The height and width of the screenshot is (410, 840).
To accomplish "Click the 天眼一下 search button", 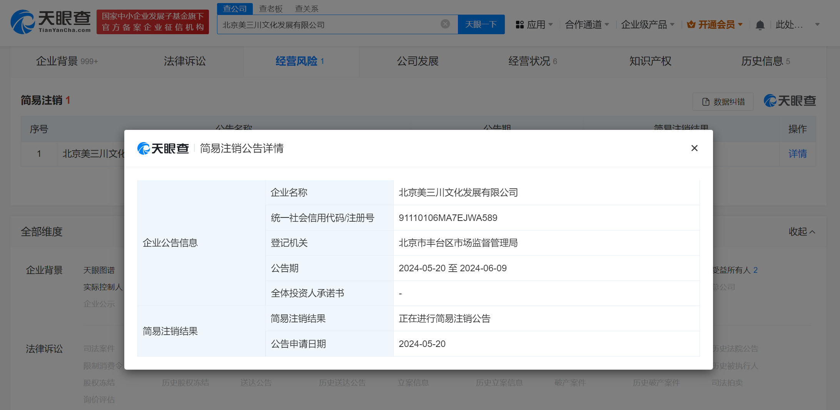I will [x=481, y=25].
